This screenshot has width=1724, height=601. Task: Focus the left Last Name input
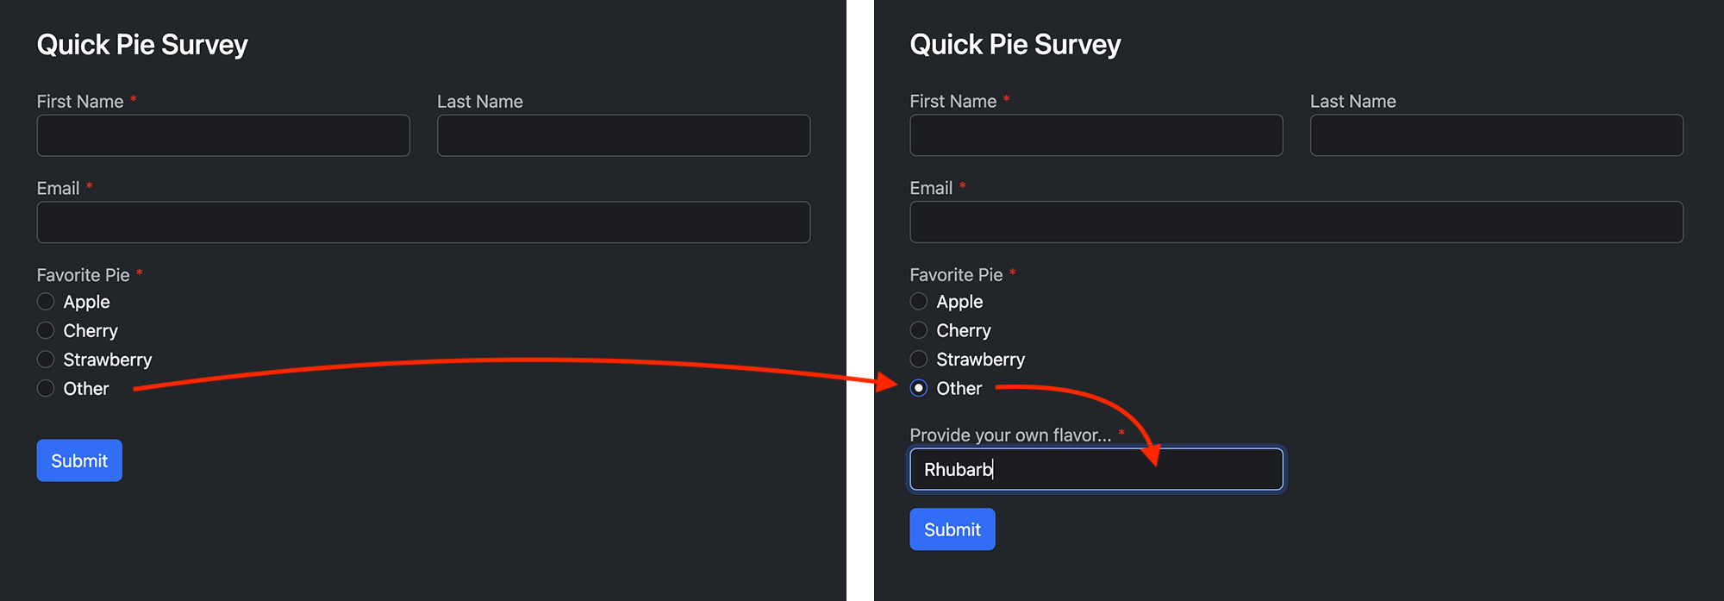coord(623,135)
